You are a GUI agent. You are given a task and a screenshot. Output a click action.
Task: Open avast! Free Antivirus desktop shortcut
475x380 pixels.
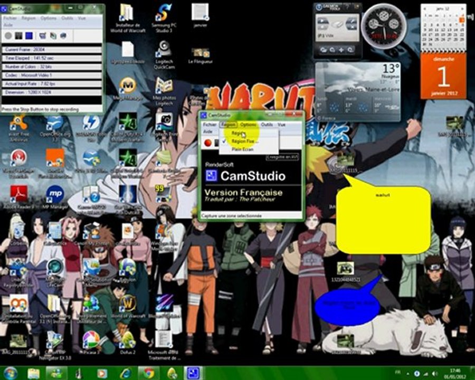tap(19, 129)
